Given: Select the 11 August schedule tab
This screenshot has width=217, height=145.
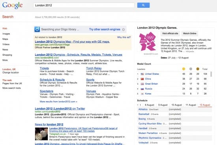Looking at the screenshot, I should click(191, 105).
